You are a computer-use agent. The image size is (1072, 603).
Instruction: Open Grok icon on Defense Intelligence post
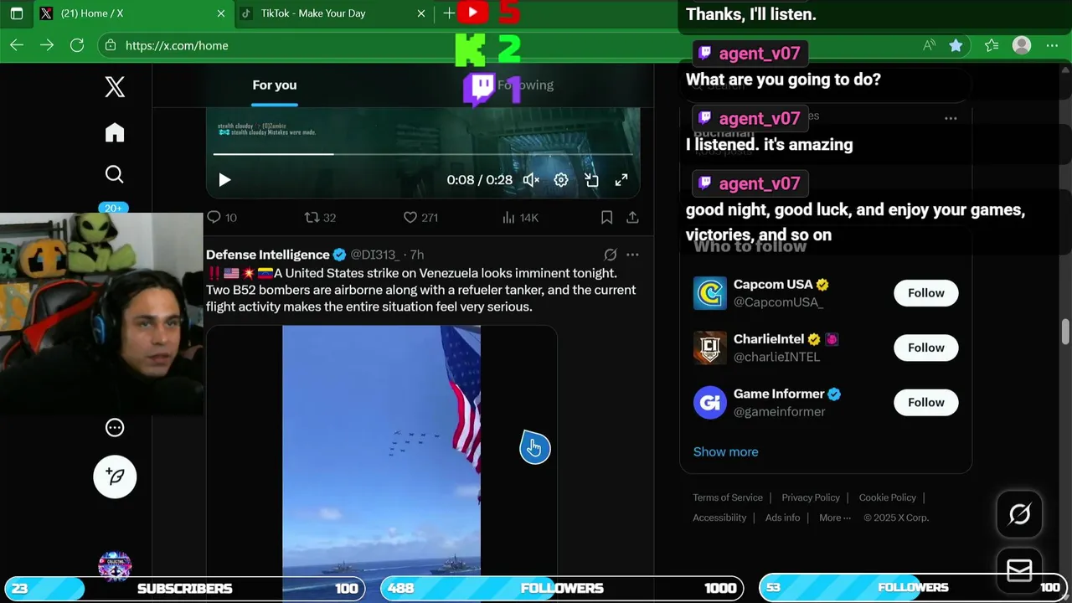611,255
